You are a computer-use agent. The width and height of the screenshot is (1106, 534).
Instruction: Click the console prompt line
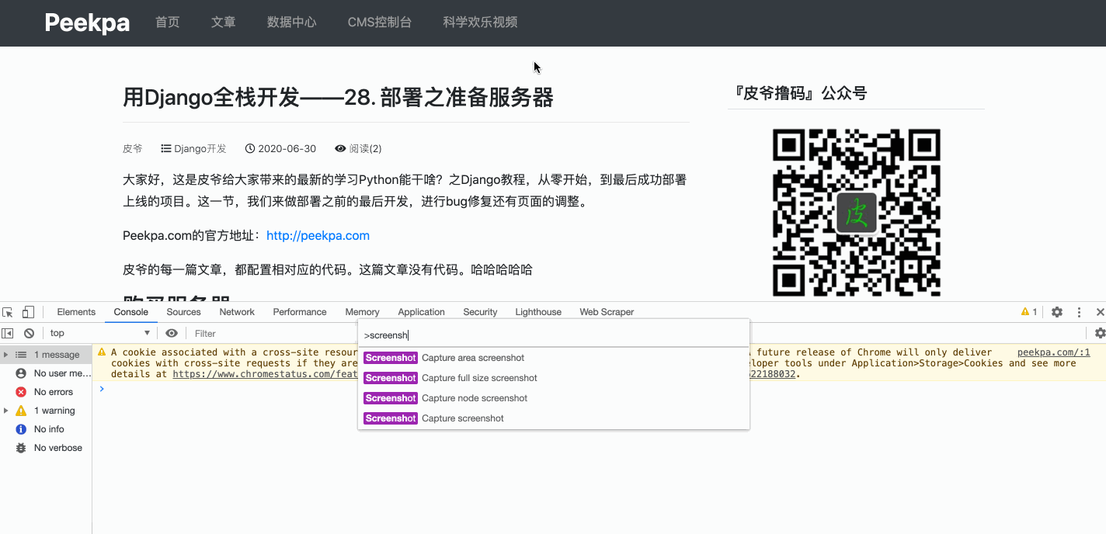598,388
